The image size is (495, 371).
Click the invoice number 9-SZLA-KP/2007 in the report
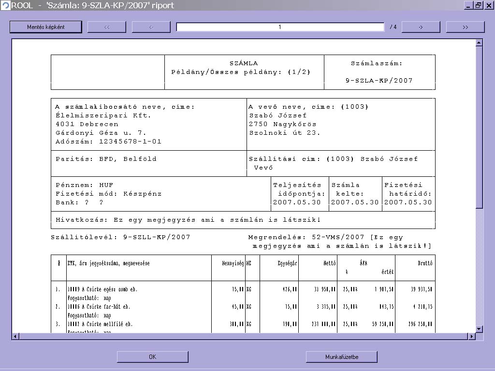pyautogui.click(x=379, y=81)
